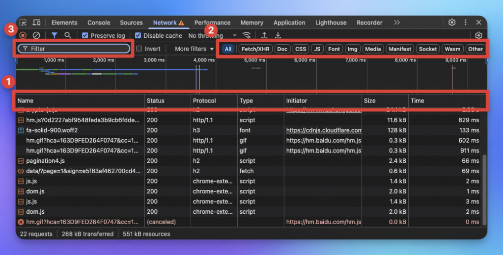Click the import HAR upload icon
Image resolution: width=503 pixels, height=255 pixels.
[264, 35]
